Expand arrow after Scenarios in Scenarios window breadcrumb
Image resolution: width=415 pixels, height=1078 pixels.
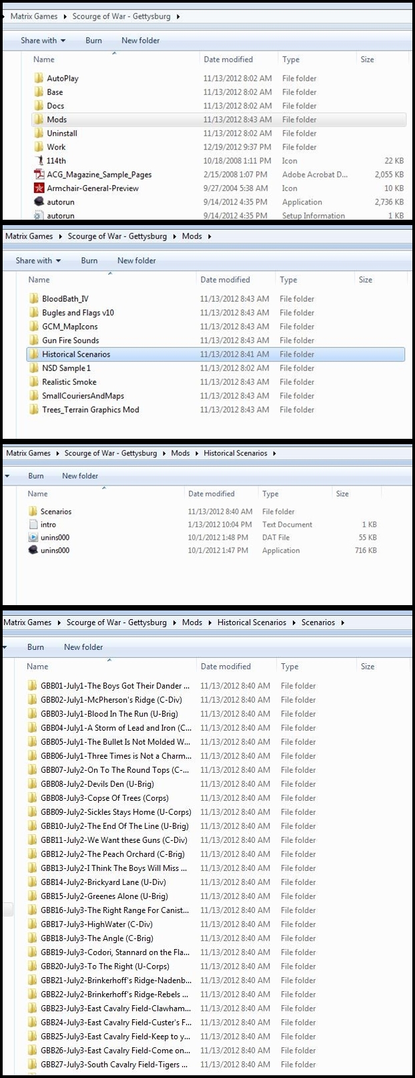343,622
